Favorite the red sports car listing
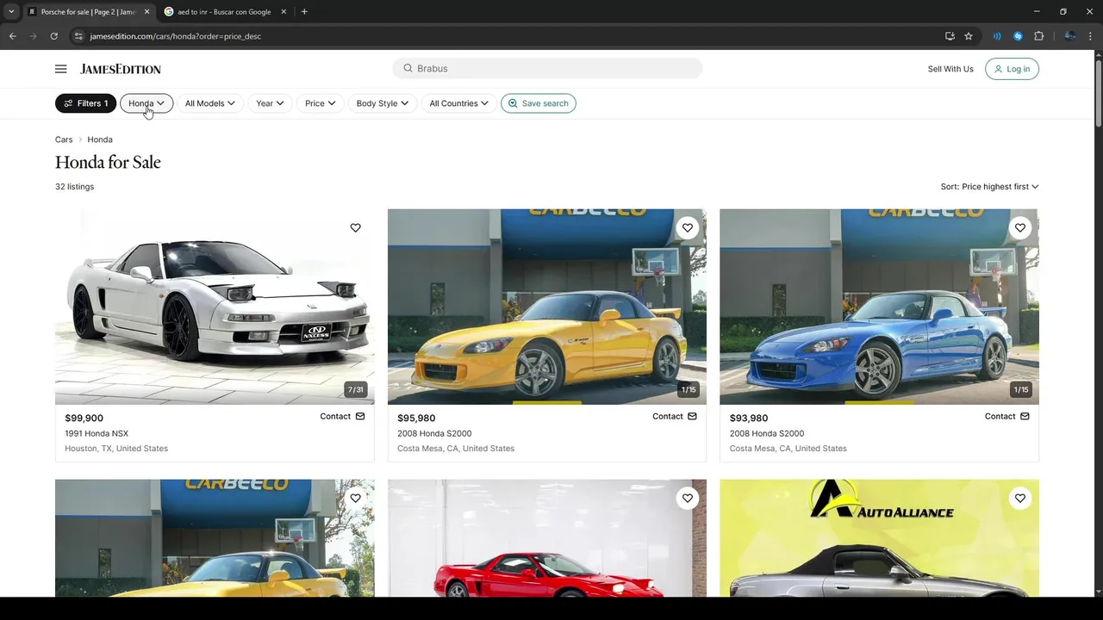This screenshot has width=1103, height=620. point(687,498)
